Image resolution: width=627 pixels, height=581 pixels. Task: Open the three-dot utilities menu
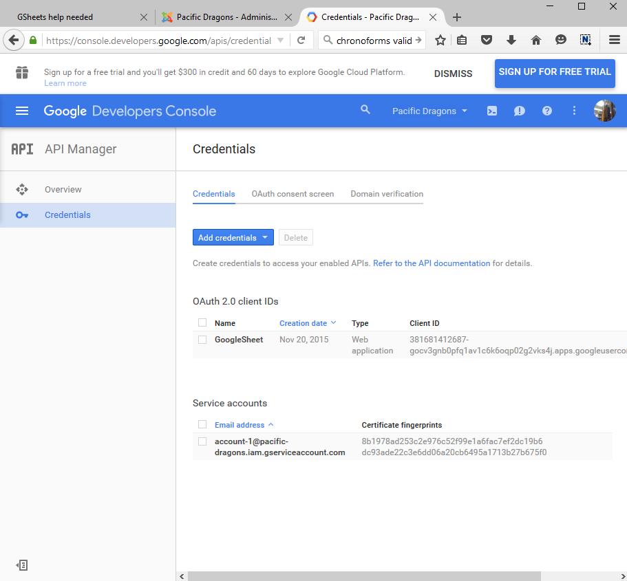574,111
